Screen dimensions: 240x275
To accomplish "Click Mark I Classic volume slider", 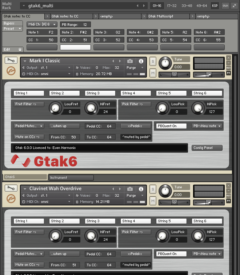I will tap(208, 74).
